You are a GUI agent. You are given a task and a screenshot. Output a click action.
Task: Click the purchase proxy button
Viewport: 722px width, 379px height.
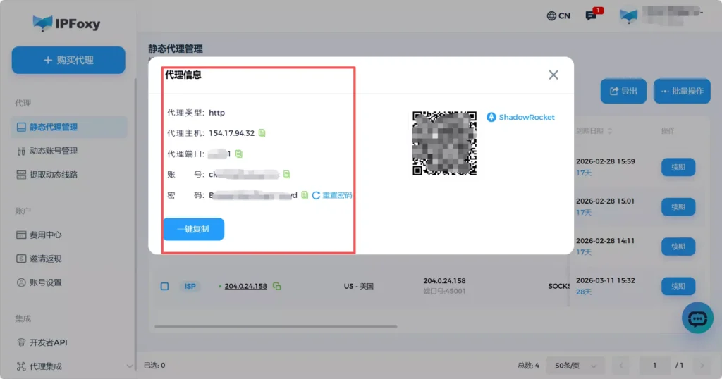(68, 61)
